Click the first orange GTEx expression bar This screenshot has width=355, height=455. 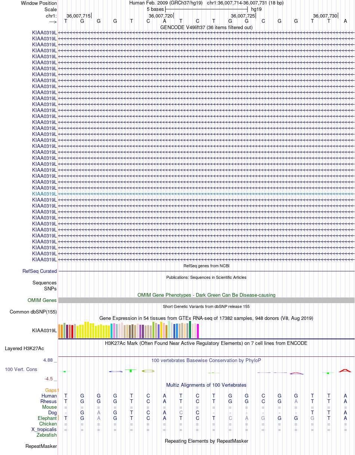59,331
